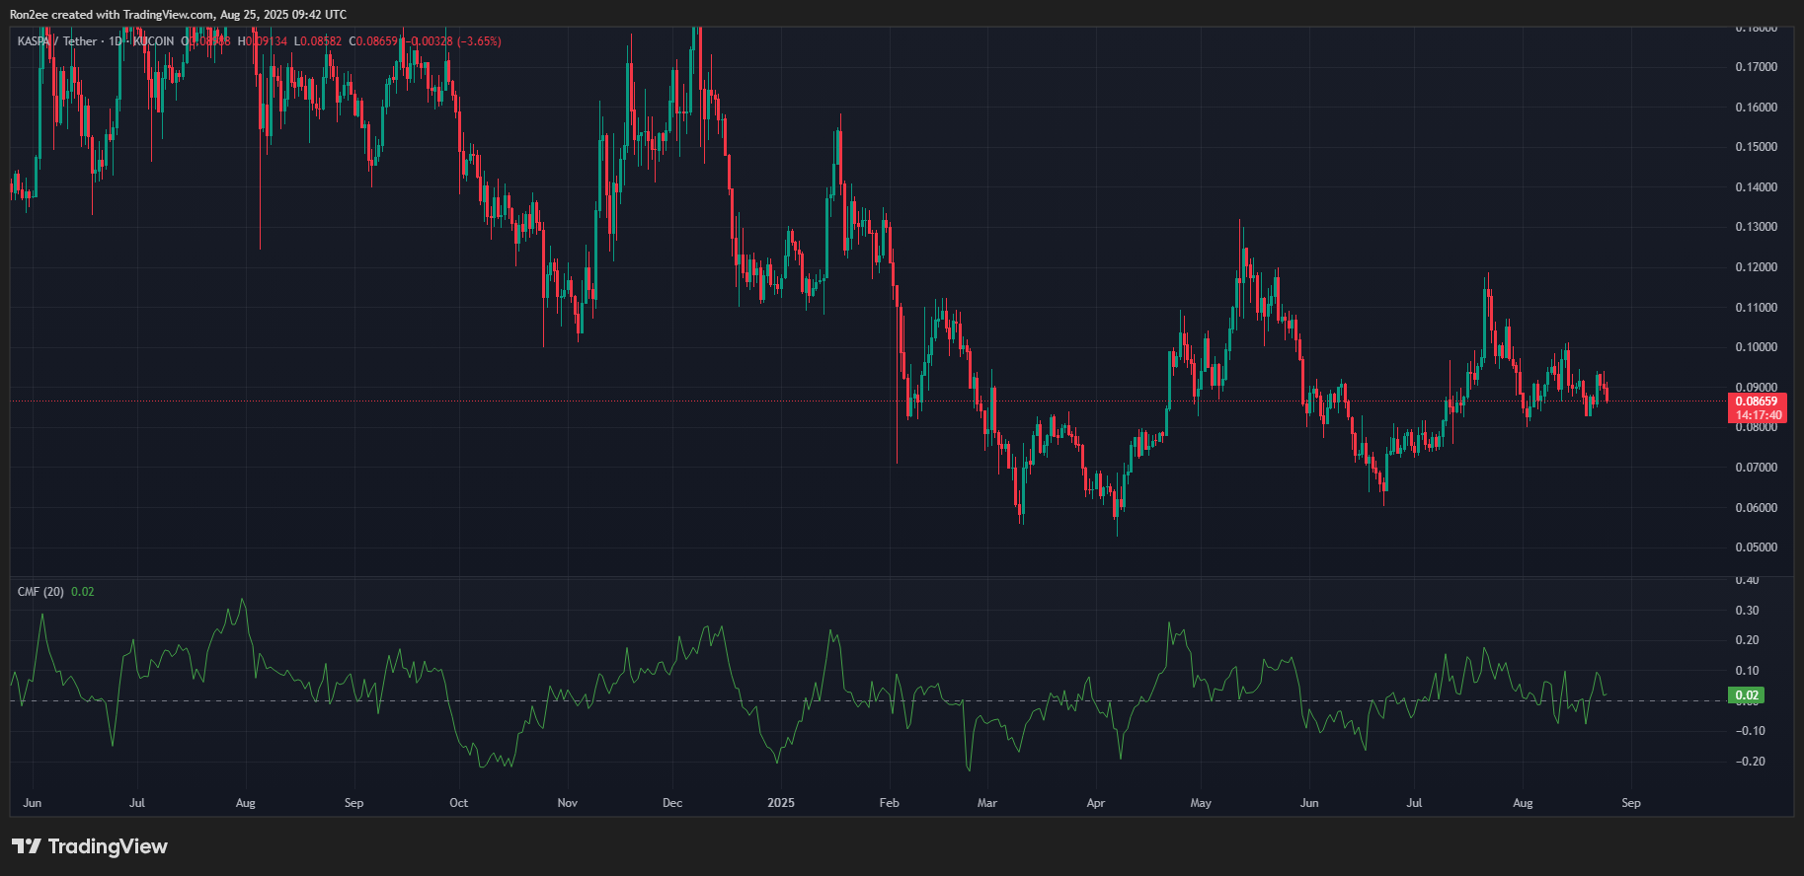Select the Apr label on time axis
The height and width of the screenshot is (876, 1804).
click(1096, 803)
